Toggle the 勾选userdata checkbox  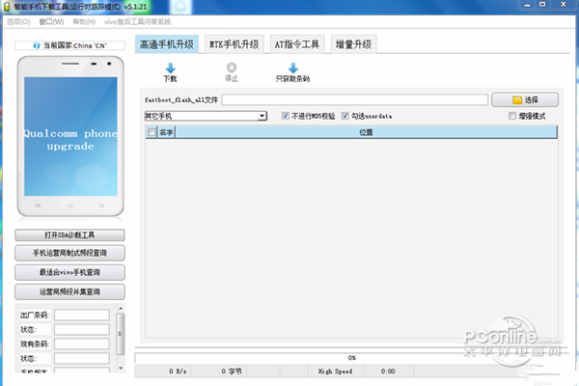pyautogui.click(x=345, y=116)
